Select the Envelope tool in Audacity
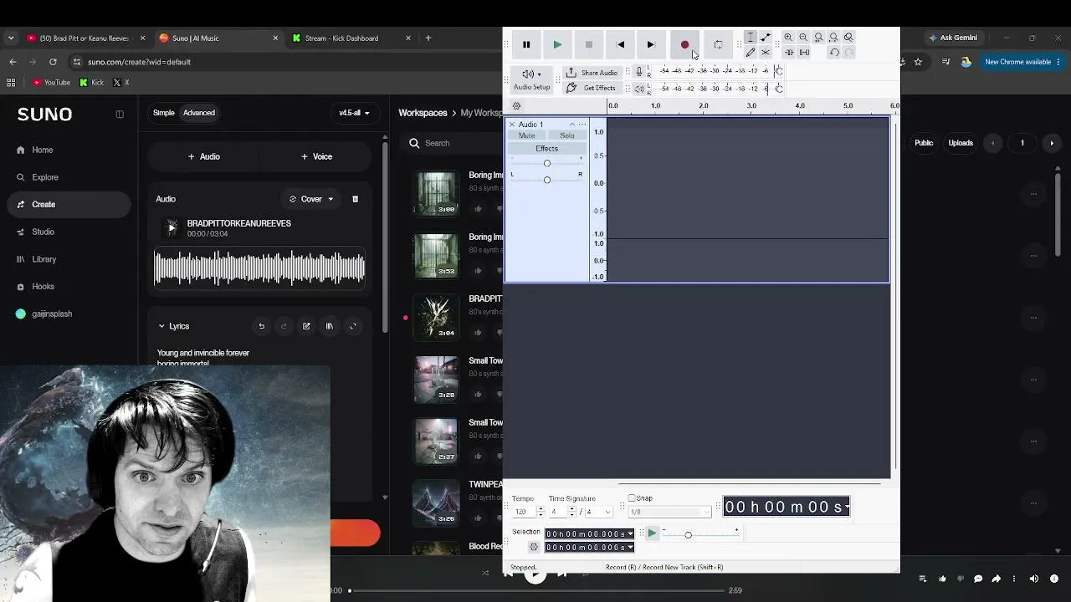The height and width of the screenshot is (602, 1071). tap(766, 38)
